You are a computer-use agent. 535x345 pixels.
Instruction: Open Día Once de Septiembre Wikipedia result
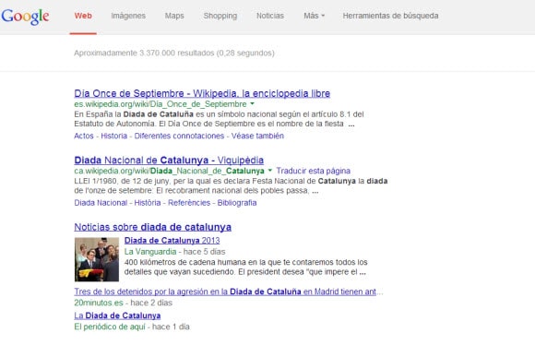click(x=202, y=93)
